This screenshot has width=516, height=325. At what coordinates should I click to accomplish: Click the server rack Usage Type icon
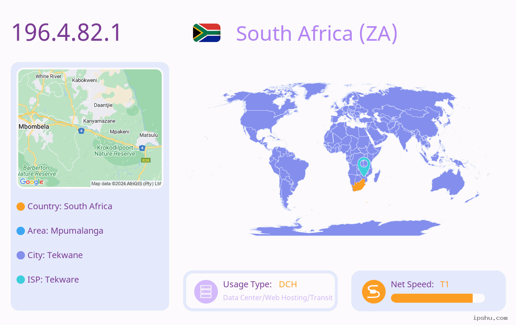click(206, 292)
